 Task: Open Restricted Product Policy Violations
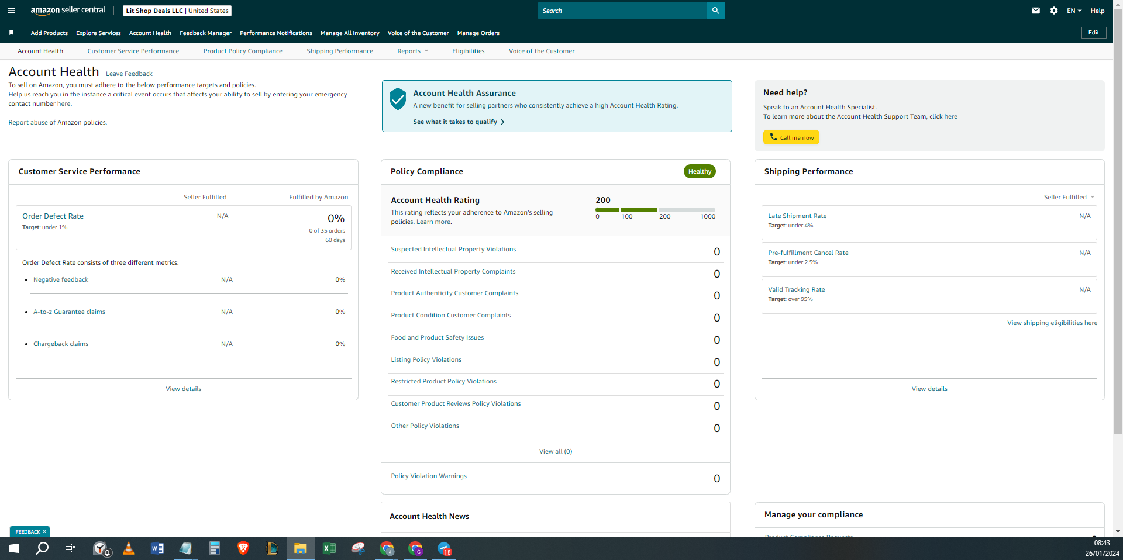point(443,381)
